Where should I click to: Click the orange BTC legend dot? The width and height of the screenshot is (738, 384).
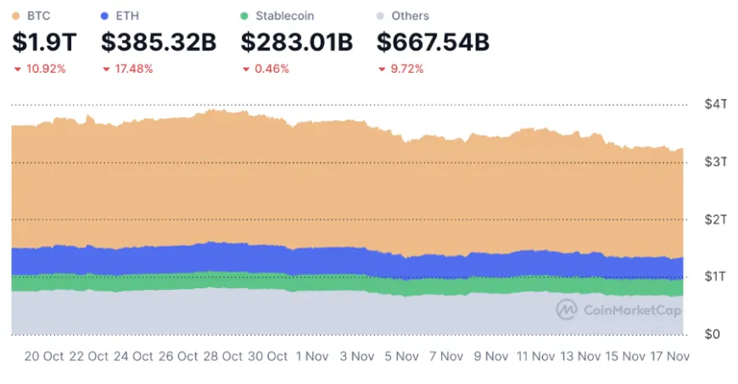click(17, 16)
